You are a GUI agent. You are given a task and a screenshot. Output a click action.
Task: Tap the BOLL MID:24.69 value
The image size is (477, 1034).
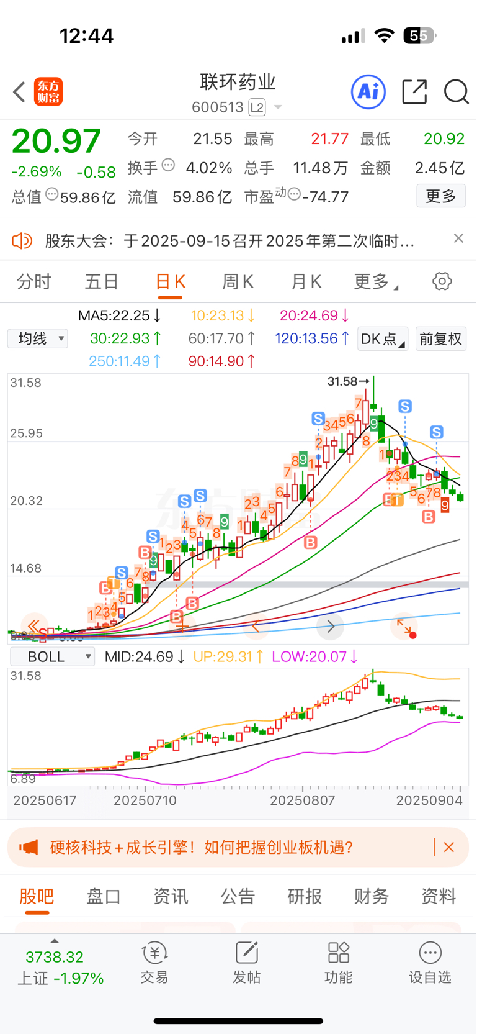point(145,656)
